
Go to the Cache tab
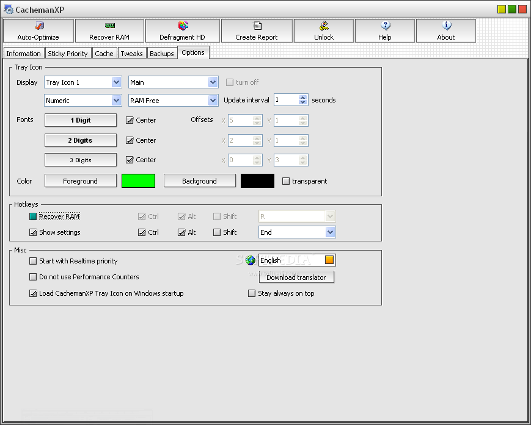coord(104,54)
